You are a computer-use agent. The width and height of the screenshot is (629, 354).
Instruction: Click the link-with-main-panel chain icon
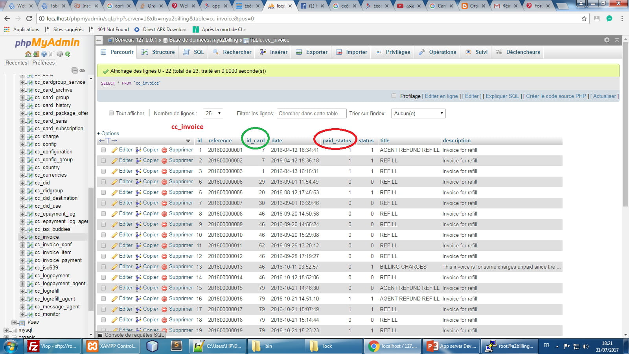pyautogui.click(x=82, y=70)
